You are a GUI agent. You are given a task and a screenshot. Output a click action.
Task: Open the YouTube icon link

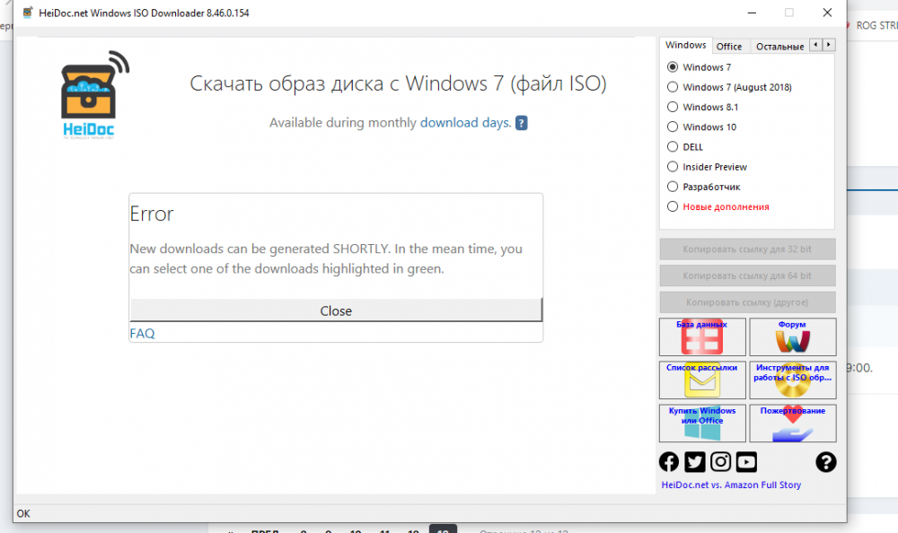pyautogui.click(x=746, y=462)
